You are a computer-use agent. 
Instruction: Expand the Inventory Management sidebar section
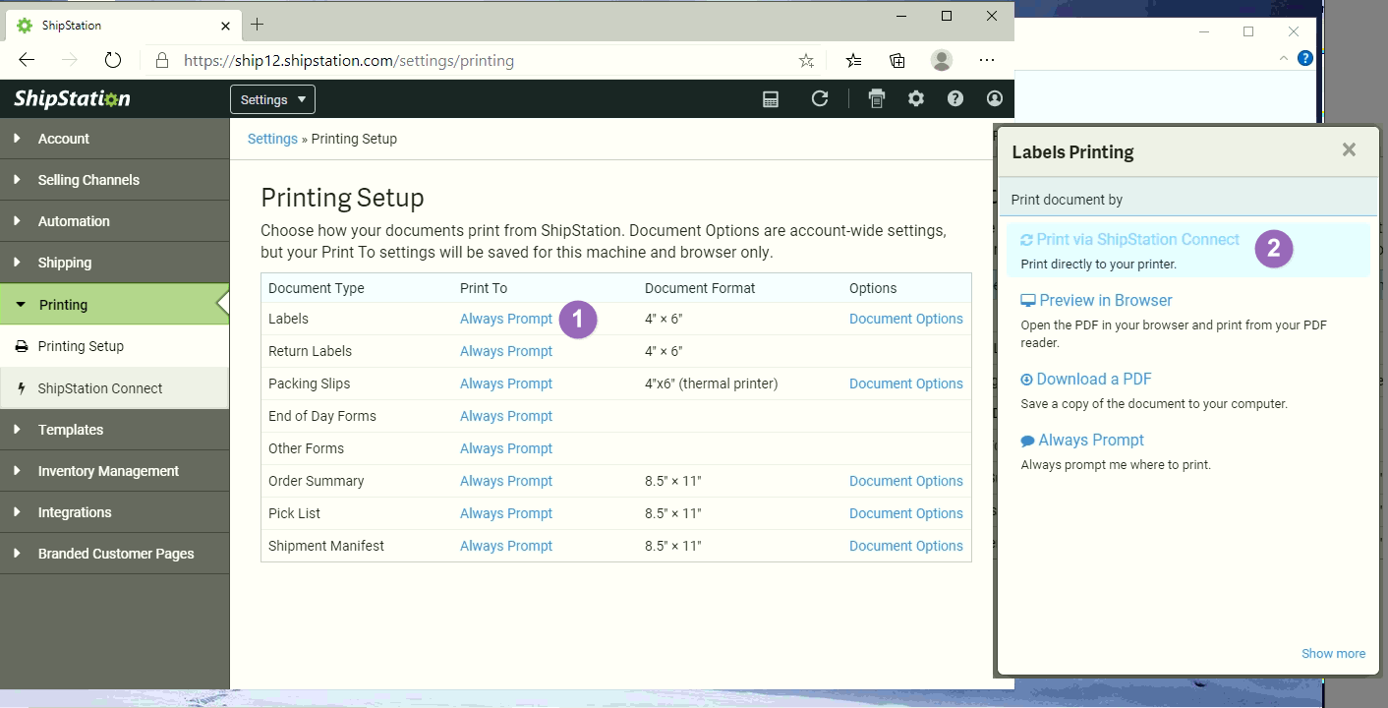tap(114, 471)
